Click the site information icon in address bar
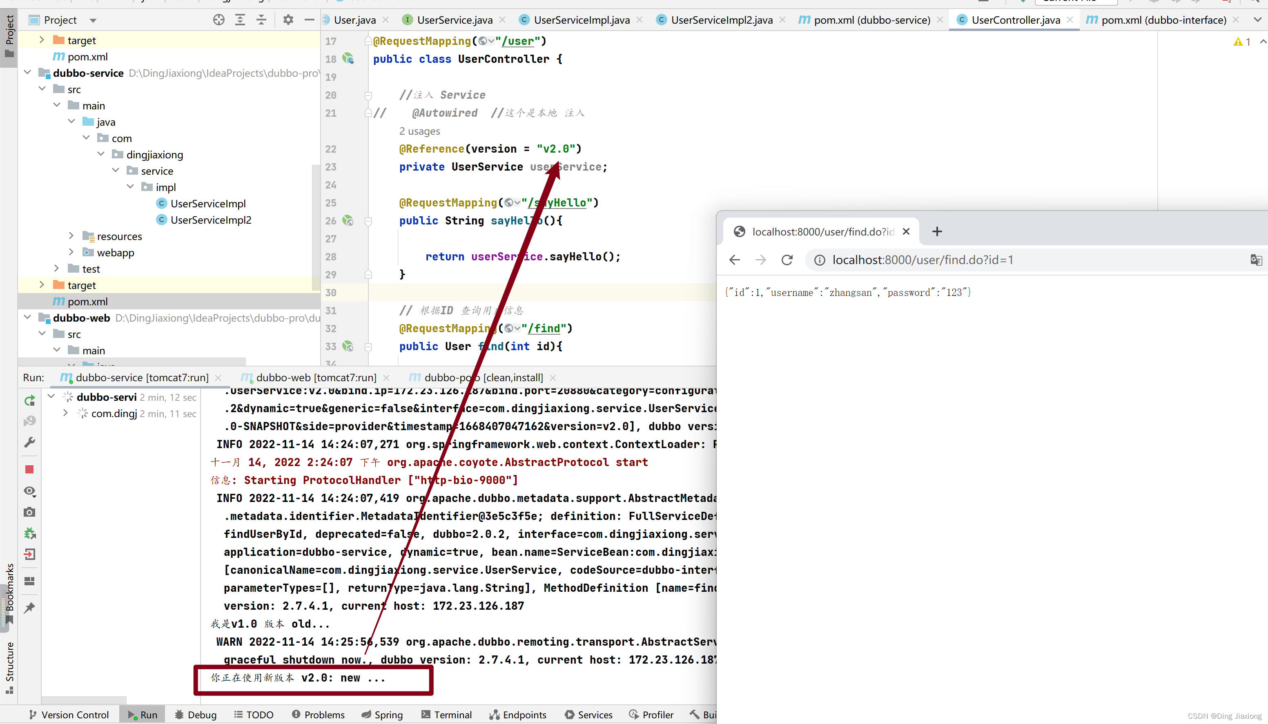This screenshot has width=1268, height=724. click(x=819, y=260)
